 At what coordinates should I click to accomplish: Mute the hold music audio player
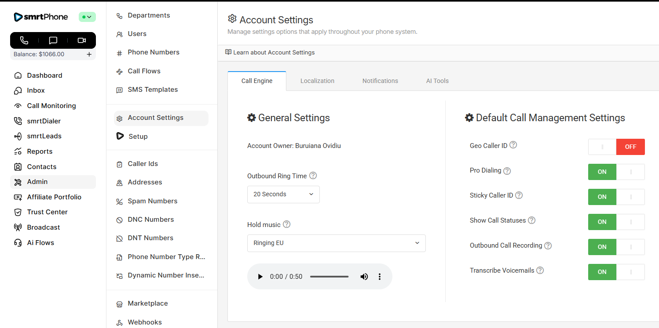(364, 277)
